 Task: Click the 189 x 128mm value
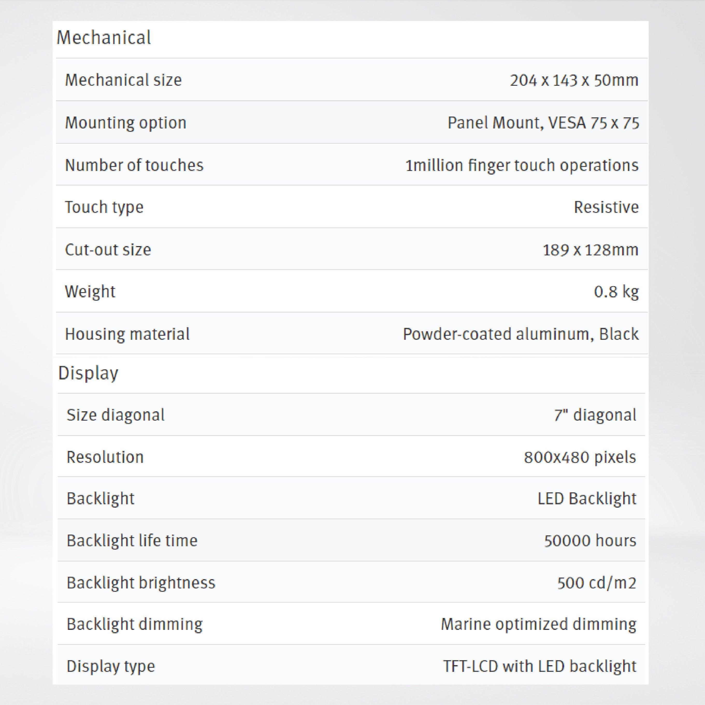click(590, 250)
